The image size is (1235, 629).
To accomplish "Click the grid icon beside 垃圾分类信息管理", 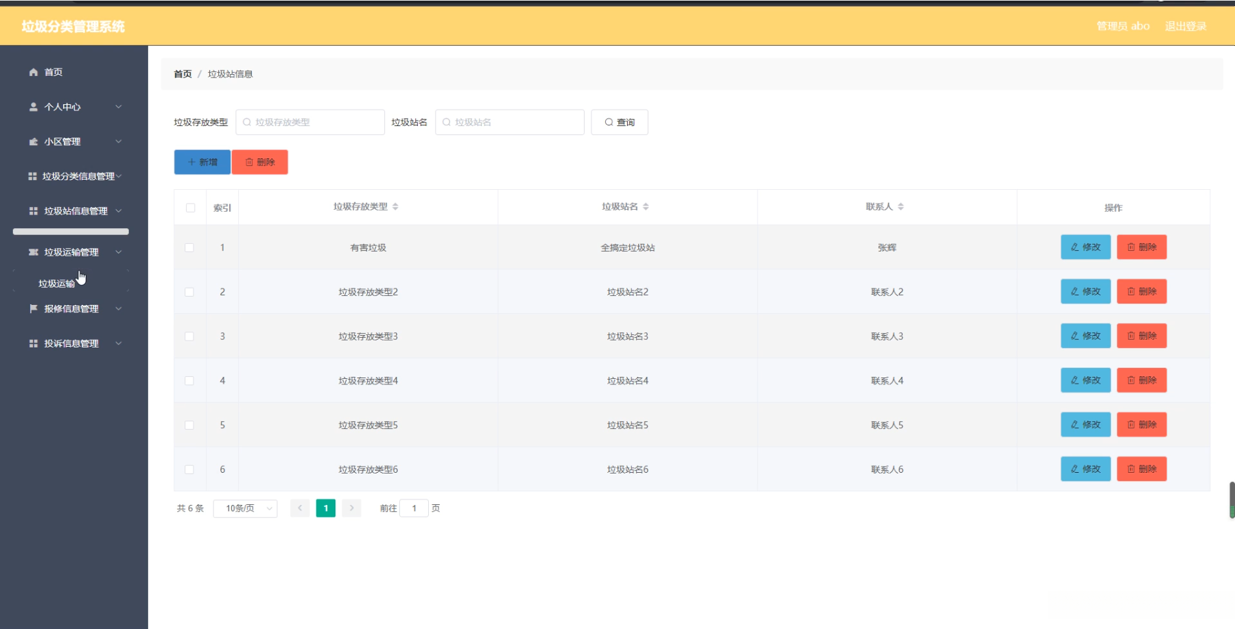I will [32, 176].
